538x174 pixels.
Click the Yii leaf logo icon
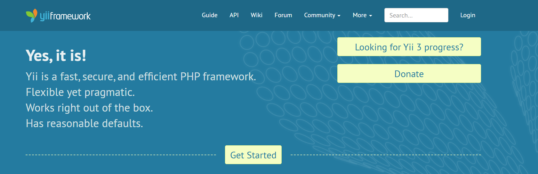[31, 15]
